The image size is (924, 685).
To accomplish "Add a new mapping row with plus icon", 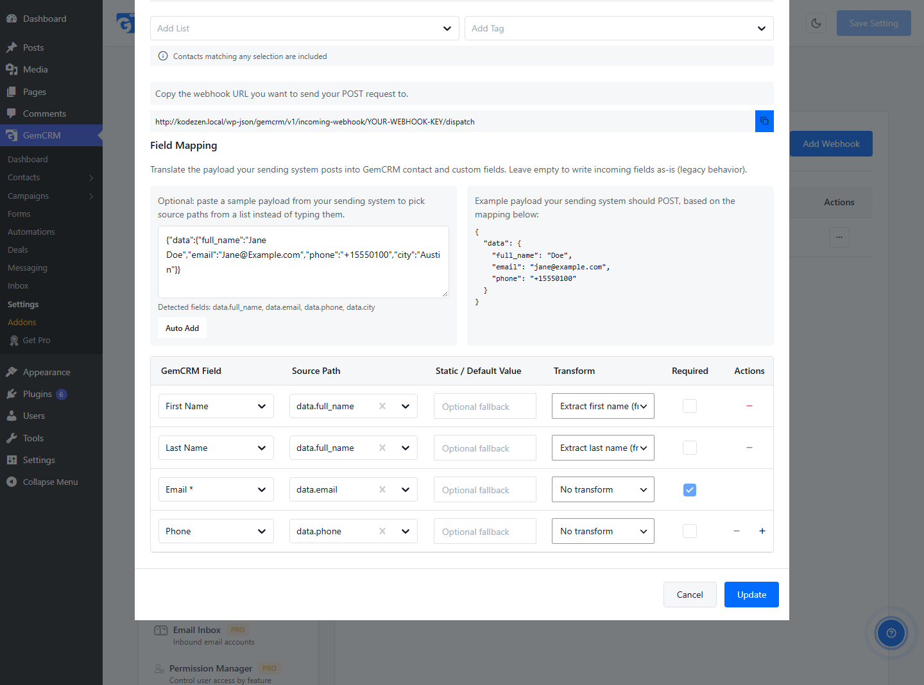I will (x=762, y=531).
